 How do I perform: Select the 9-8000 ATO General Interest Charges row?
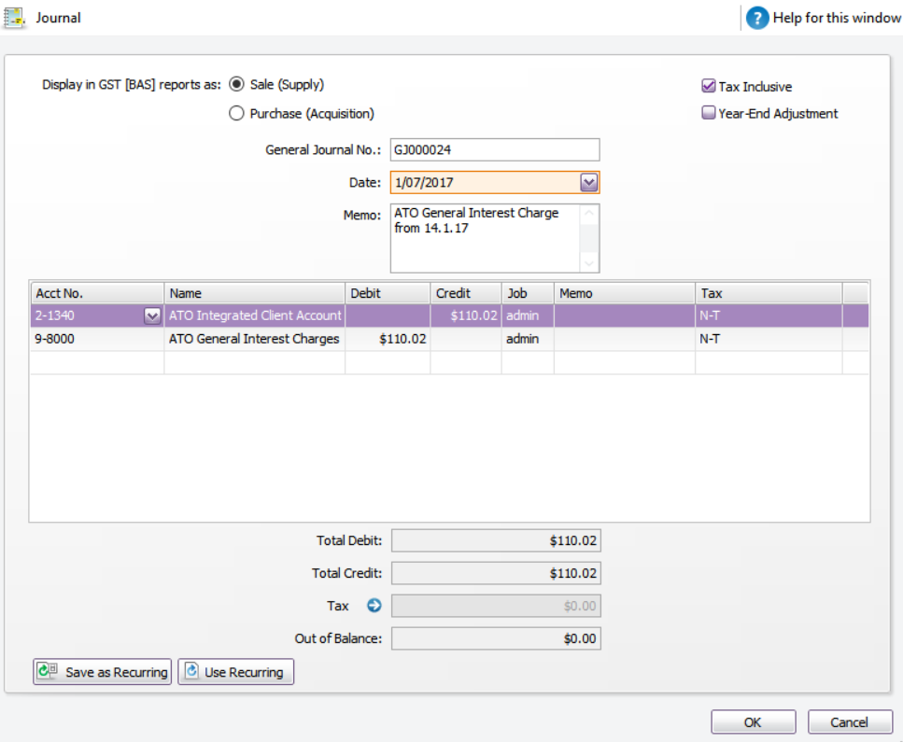click(x=253, y=339)
